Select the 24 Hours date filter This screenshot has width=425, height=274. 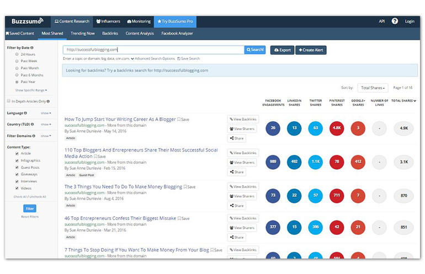17,54
